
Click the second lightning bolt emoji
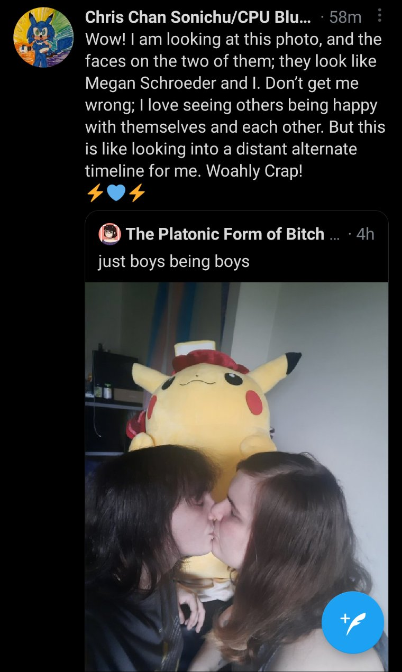click(137, 194)
